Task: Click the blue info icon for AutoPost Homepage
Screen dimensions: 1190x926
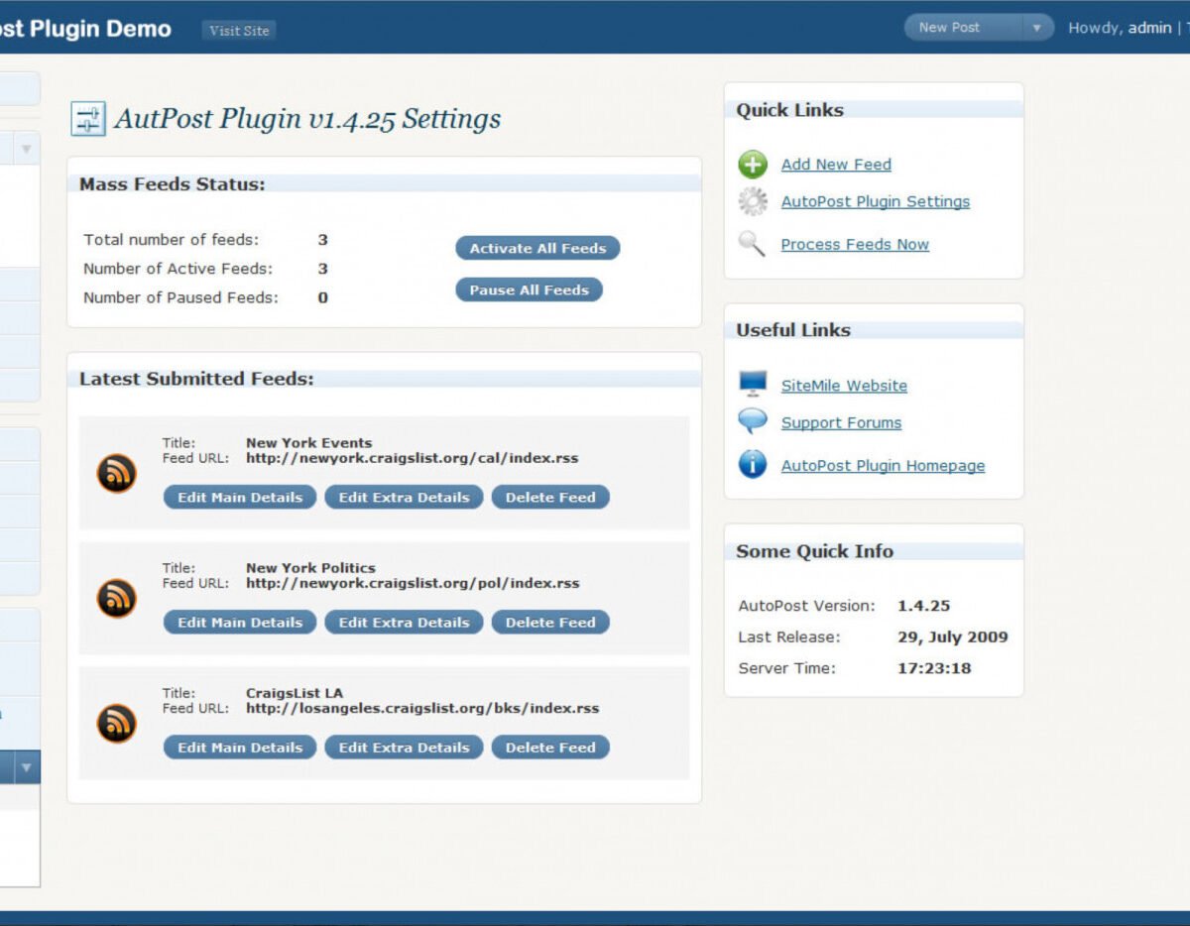Action: (x=753, y=464)
